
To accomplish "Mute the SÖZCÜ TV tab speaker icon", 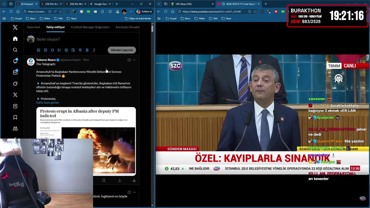I will (223, 4).
